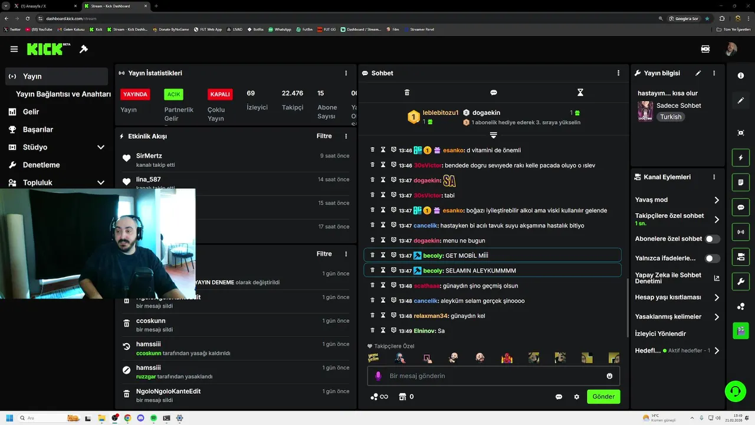This screenshot has width=755, height=425.
Task: Open Yayın Bağlantısı ve Anahtarı page
Action: (x=63, y=94)
